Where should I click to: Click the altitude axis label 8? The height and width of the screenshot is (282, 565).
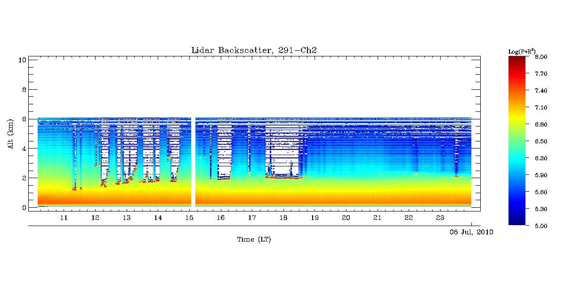pos(23,89)
